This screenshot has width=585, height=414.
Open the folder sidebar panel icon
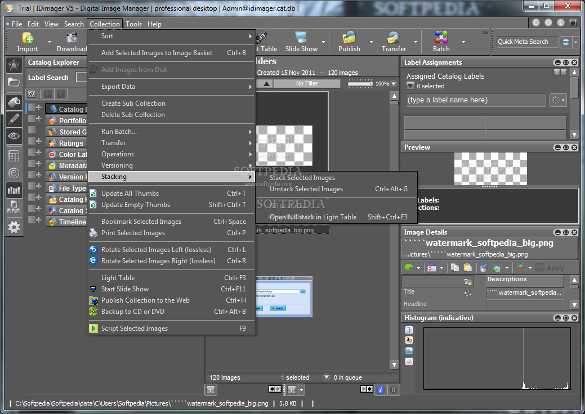(14, 82)
